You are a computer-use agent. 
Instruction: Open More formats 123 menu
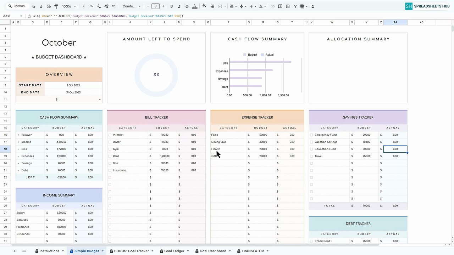(x=114, y=6)
